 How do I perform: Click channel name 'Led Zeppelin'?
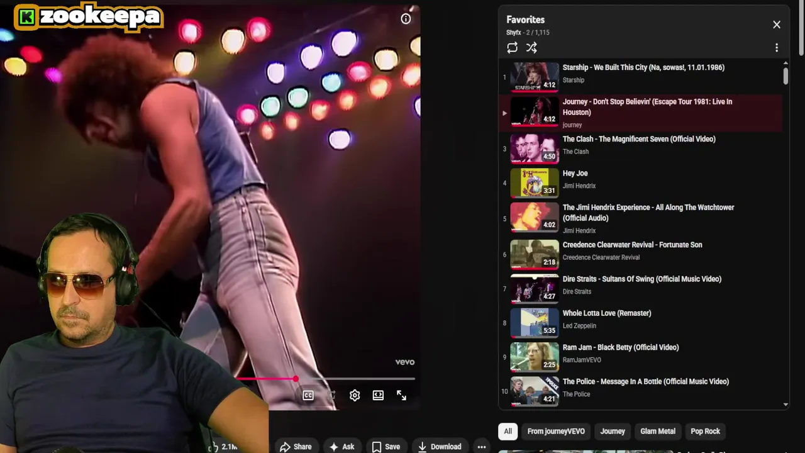click(x=579, y=326)
